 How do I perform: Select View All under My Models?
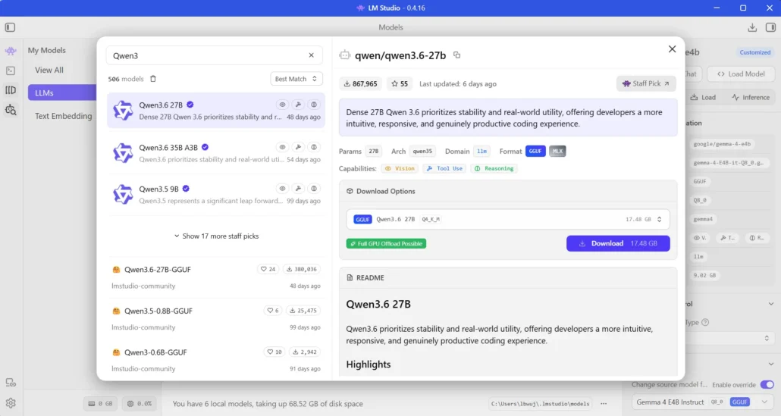coord(49,70)
